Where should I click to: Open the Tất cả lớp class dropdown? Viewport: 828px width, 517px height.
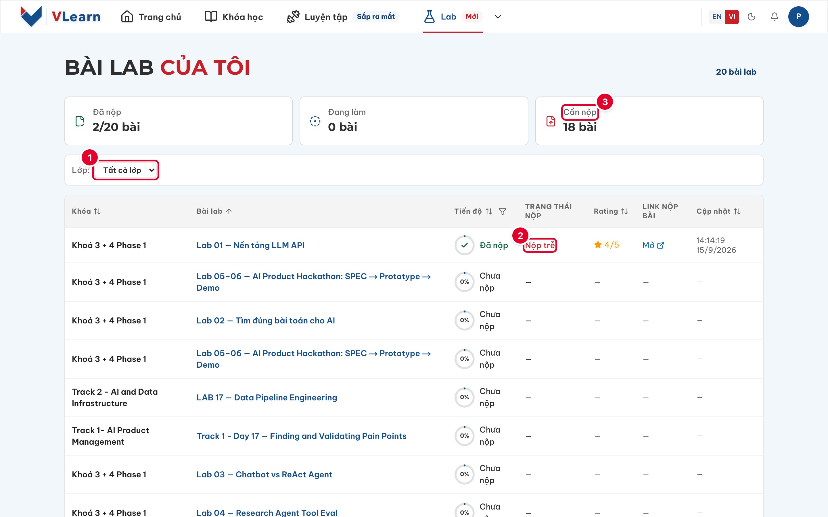click(x=126, y=170)
